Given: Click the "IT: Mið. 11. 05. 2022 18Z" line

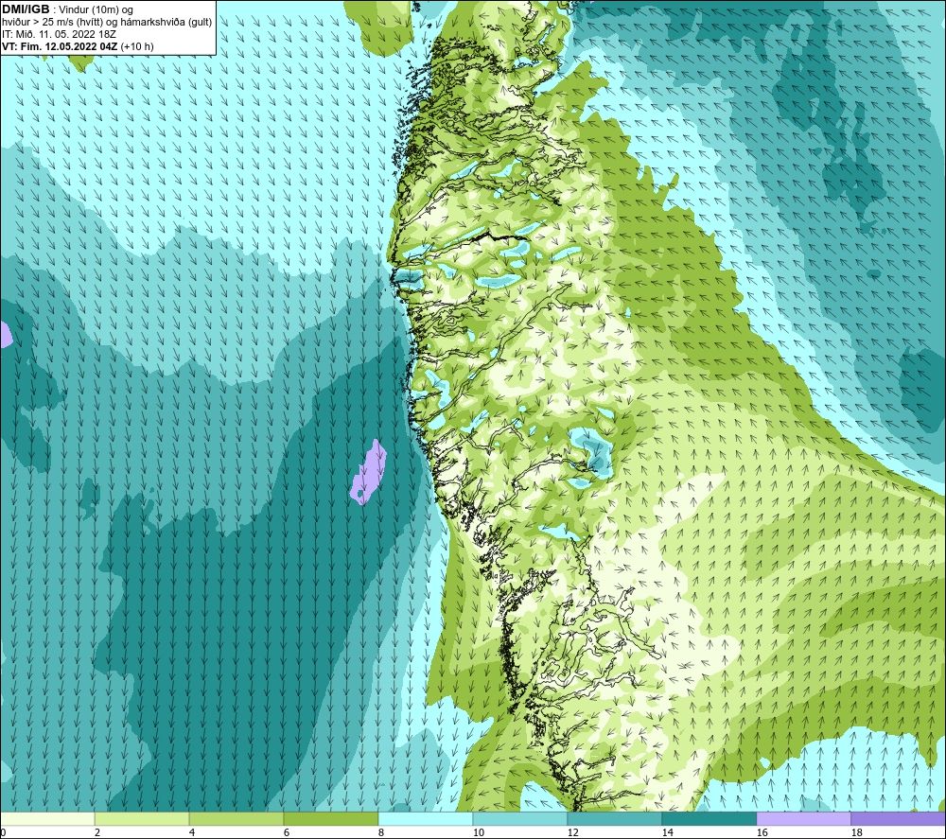Looking at the screenshot, I should [x=59, y=34].
